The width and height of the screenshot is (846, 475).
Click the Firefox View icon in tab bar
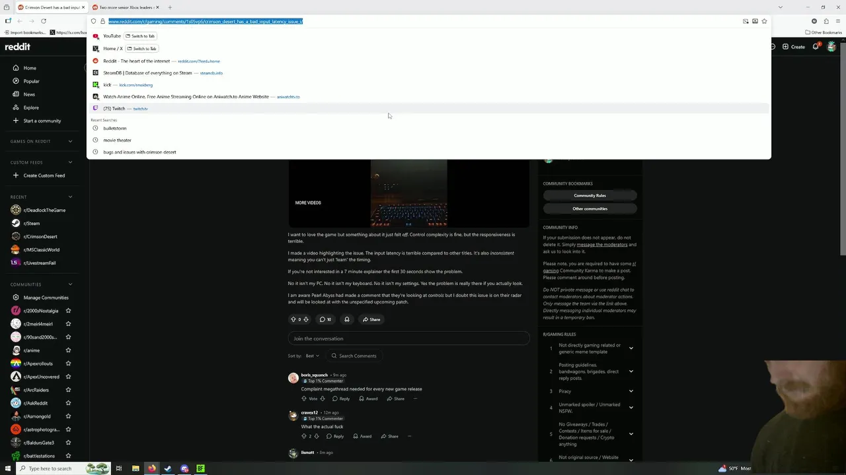click(x=7, y=7)
